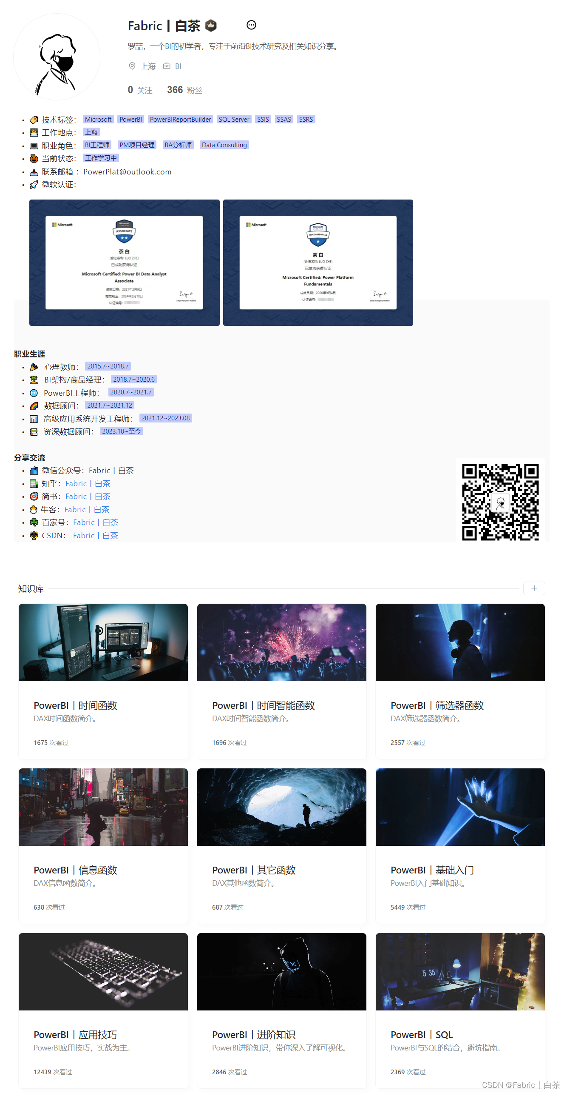Open the Power Platform Fundamentals certificate image
Image resolution: width=567 pixels, height=1093 pixels.
coord(318,263)
